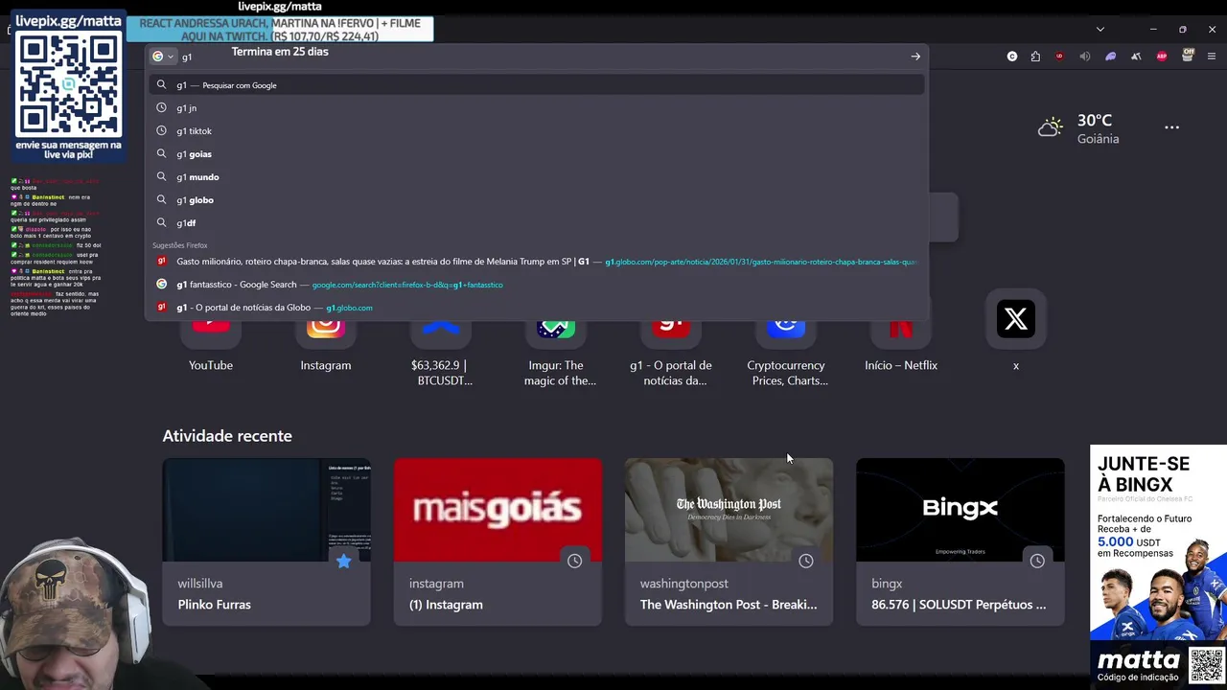Open the Google search engine selector dropdown

tap(163, 57)
